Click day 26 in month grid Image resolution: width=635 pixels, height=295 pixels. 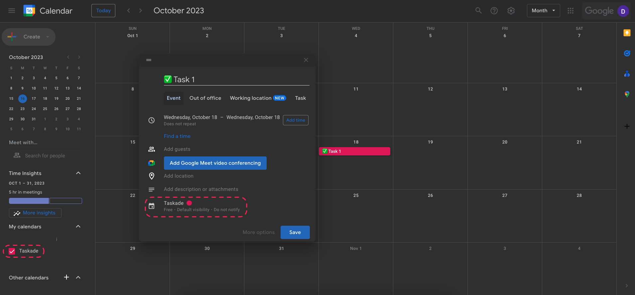[x=430, y=196]
